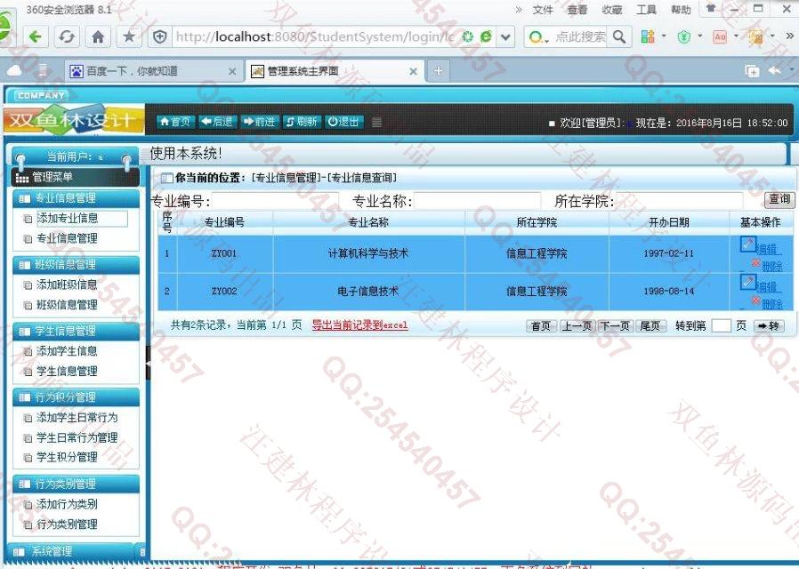
Task: Click the 管理菜单 header icon
Action: click(22, 178)
